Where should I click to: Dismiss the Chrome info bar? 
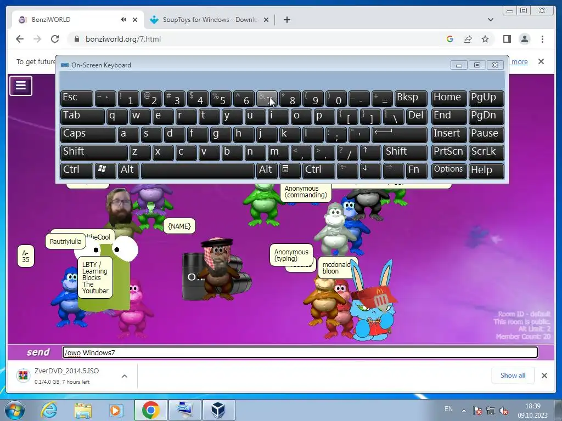pyautogui.click(x=541, y=61)
